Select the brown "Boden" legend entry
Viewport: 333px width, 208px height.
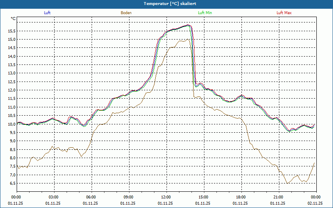(126, 13)
